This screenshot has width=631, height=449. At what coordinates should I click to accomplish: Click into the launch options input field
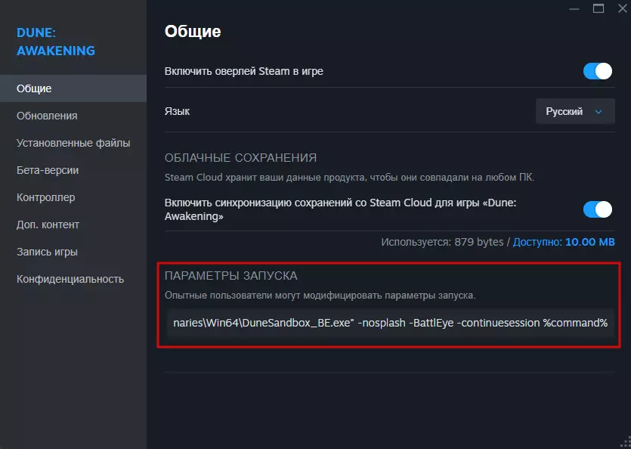391,323
